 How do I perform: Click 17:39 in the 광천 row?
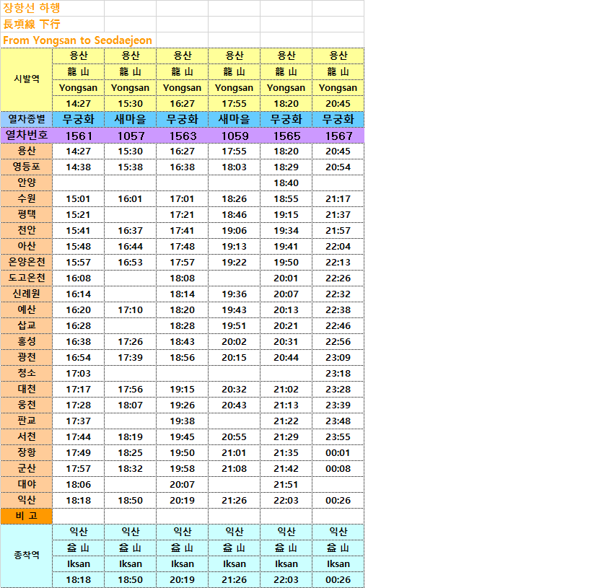(131, 357)
